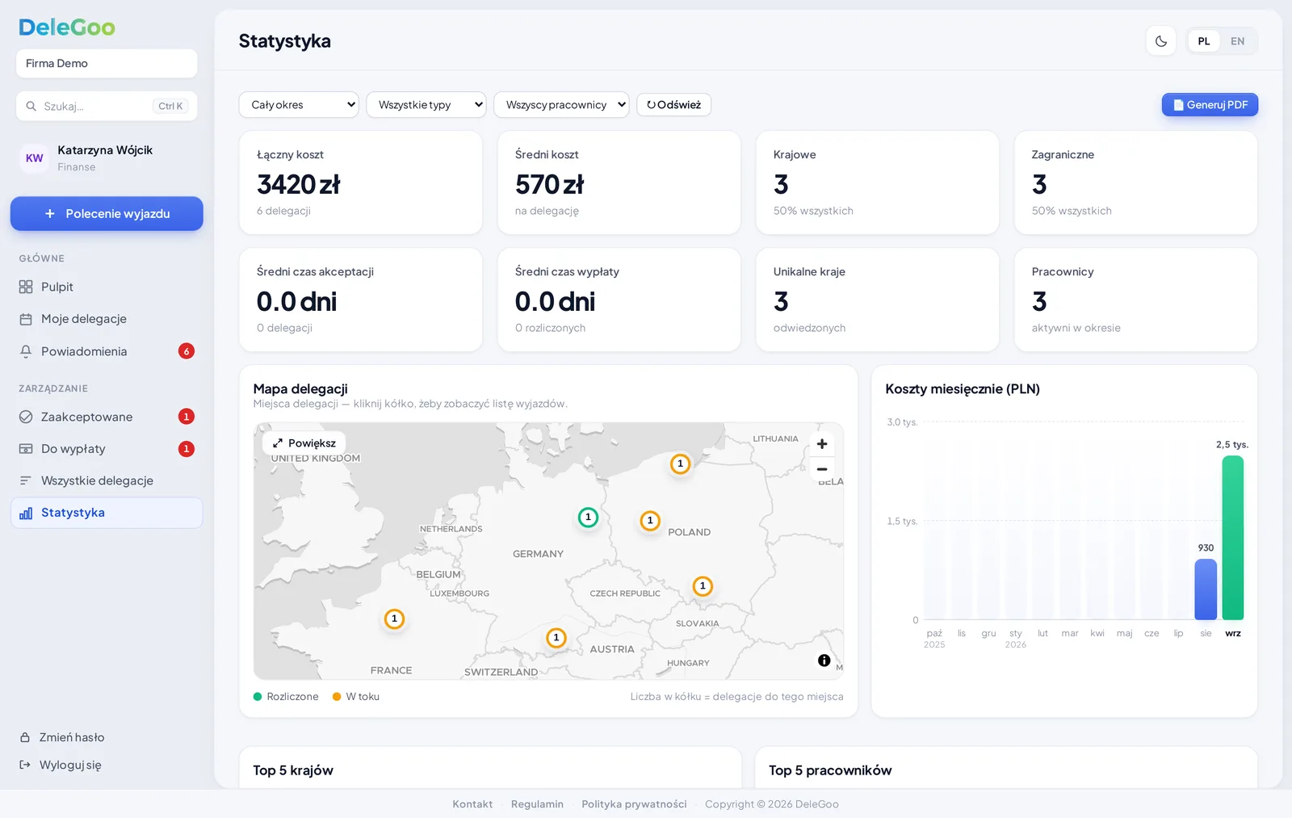Click the Statystyka bar chart icon
The image size is (1292, 818).
26,513
